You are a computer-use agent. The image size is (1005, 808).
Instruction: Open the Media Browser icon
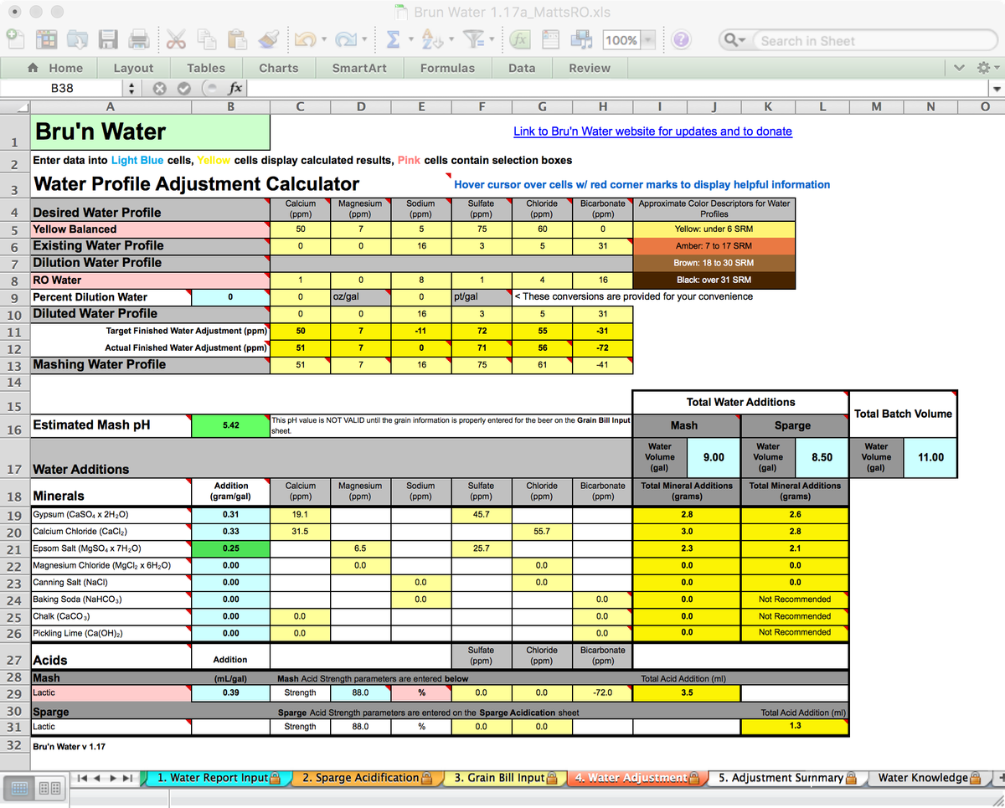pos(581,39)
